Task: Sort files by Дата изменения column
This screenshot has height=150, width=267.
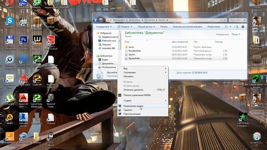Action: point(180,42)
